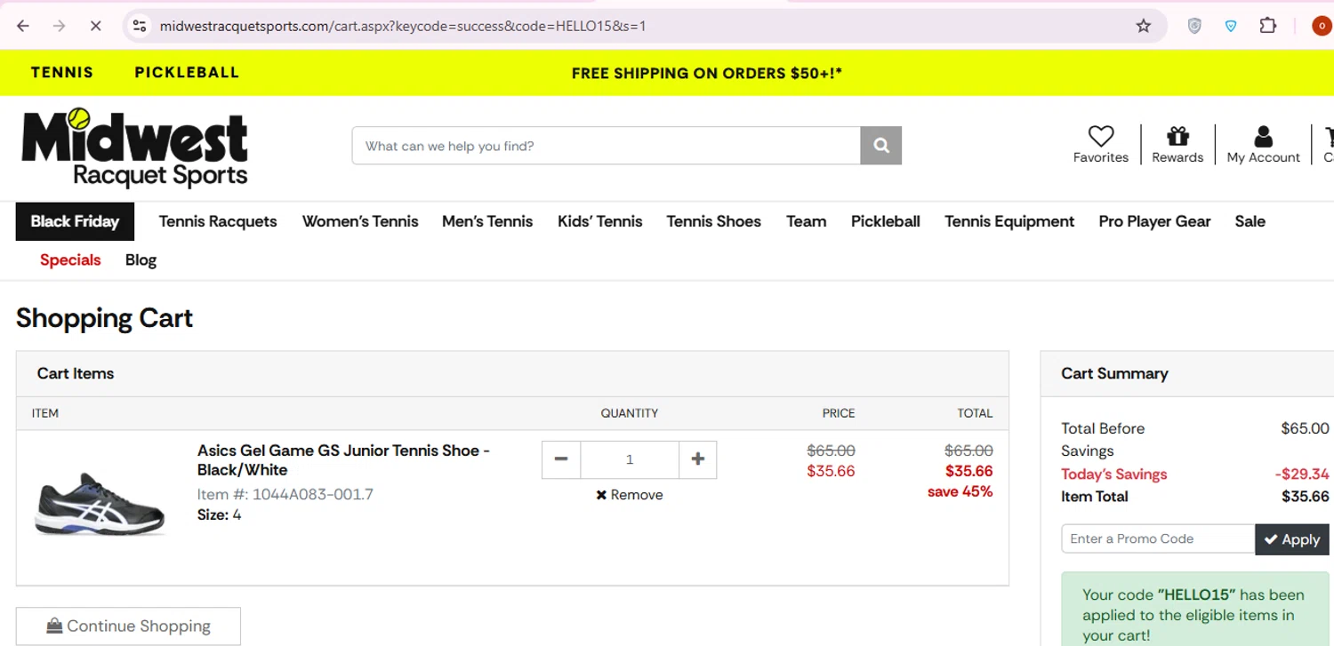
Task: Open the blue shield extension icon
Action: click(x=1231, y=26)
